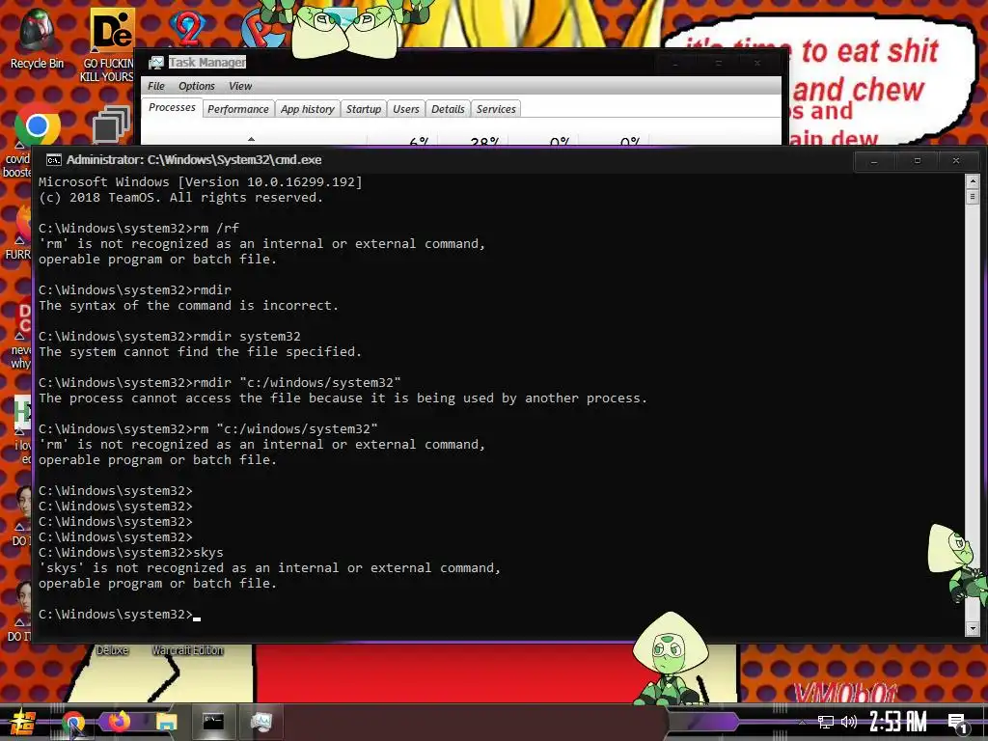Click "'skys' is not recognized" error line
This screenshot has width=988, height=741.
pos(270,567)
